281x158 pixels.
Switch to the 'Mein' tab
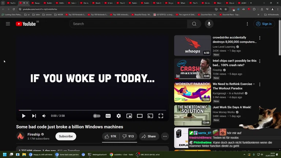click(x=218, y=3)
